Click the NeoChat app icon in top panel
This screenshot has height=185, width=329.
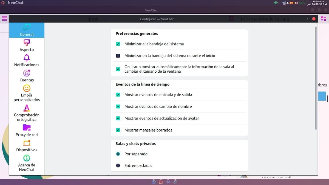[3, 3]
